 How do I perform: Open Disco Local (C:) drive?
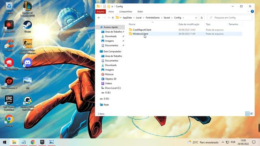coord(113,88)
